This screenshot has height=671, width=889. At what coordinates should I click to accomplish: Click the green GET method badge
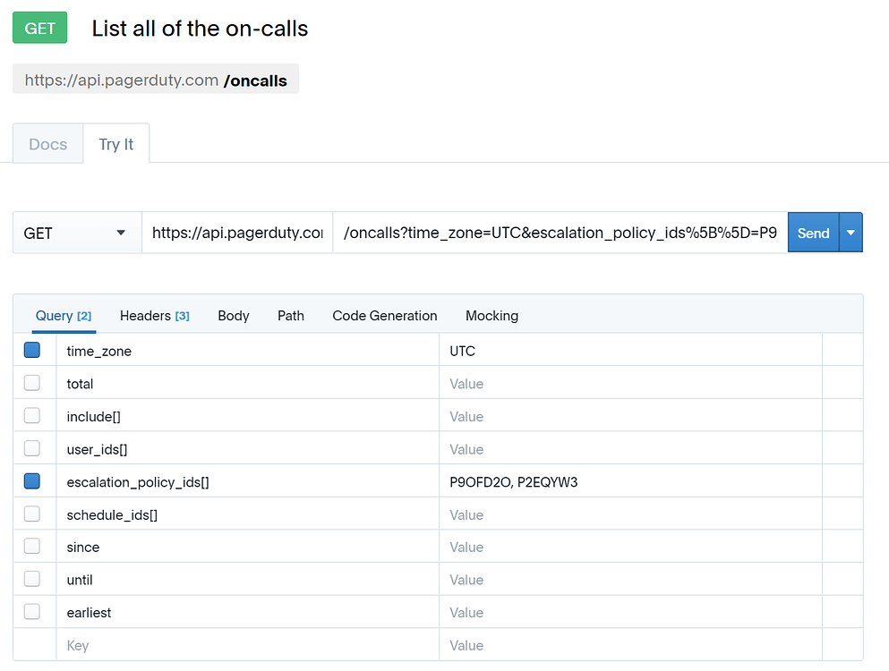(x=39, y=28)
